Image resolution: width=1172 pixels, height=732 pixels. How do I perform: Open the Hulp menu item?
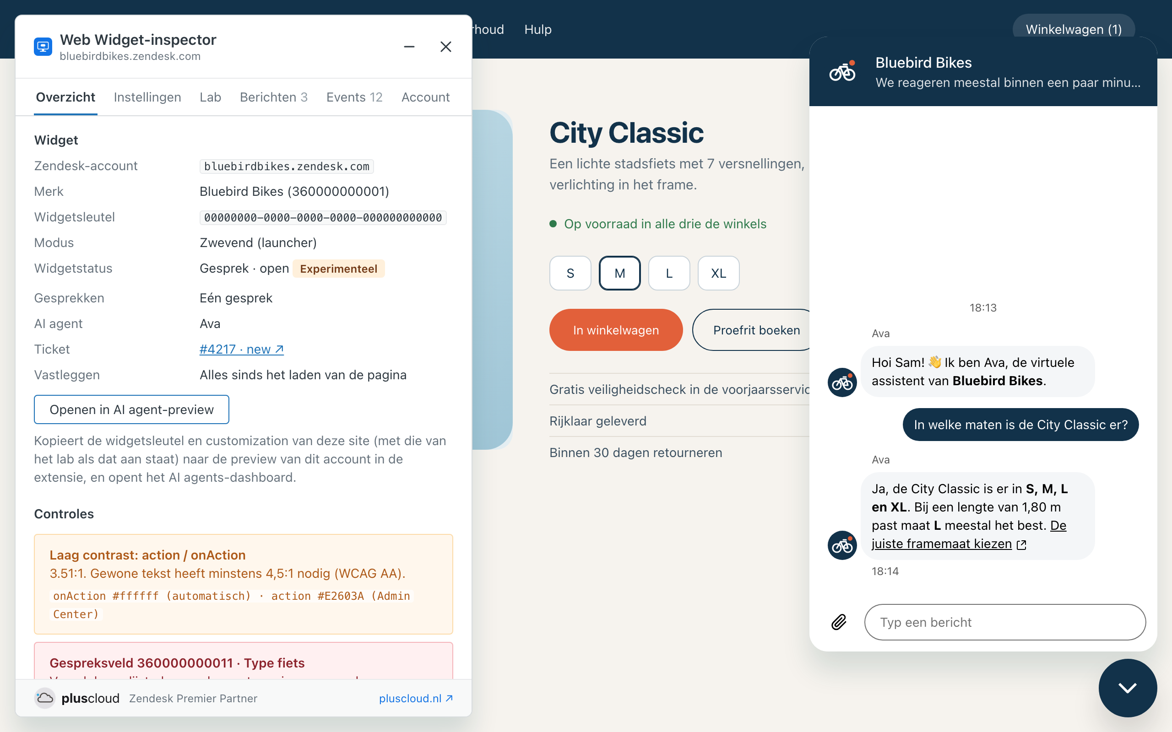[537, 29]
